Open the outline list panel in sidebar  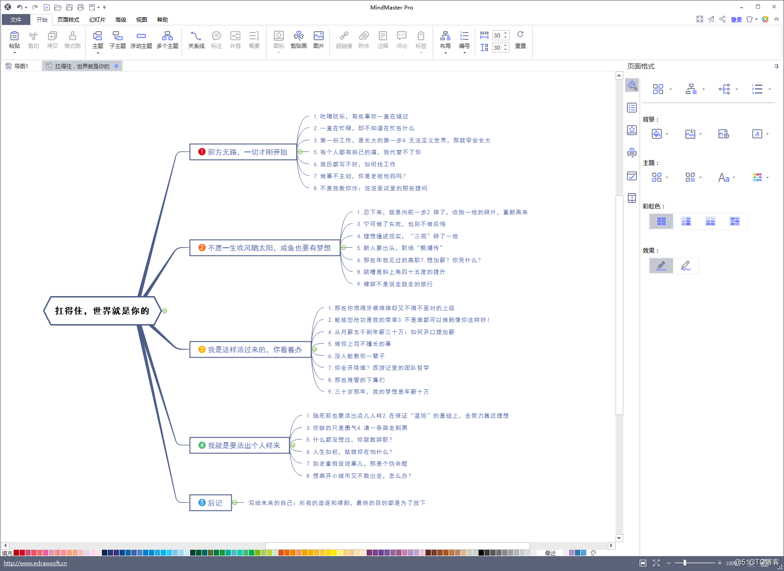pyautogui.click(x=632, y=108)
